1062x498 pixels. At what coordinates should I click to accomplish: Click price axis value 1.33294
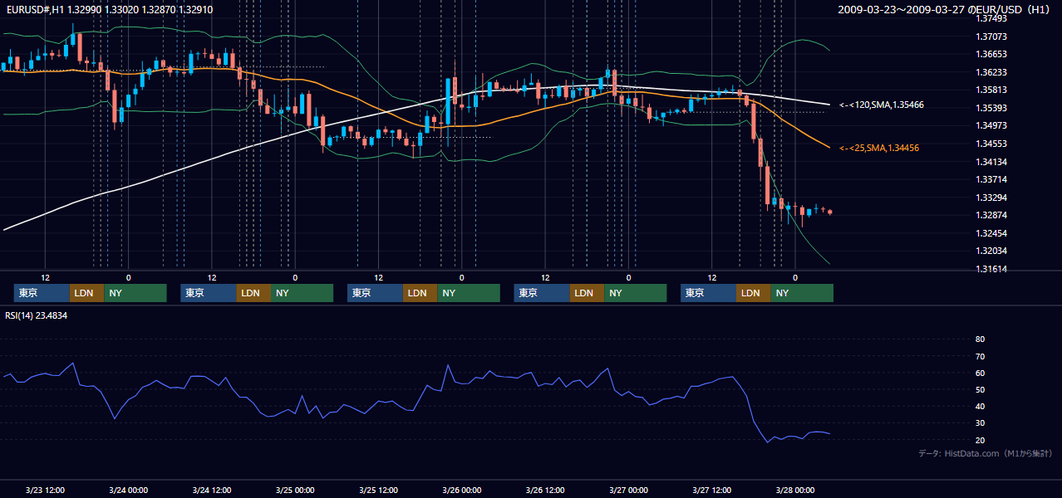point(991,198)
